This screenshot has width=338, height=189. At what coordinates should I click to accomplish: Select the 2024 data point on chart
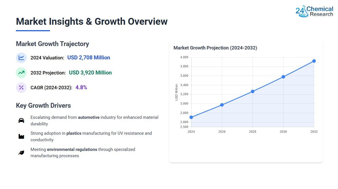pos(191,117)
